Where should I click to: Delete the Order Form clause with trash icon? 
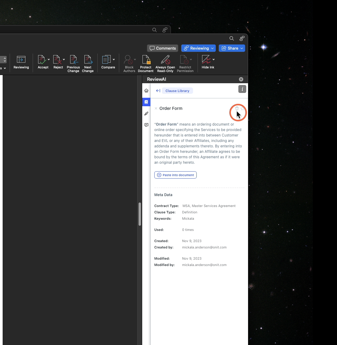coord(237,108)
